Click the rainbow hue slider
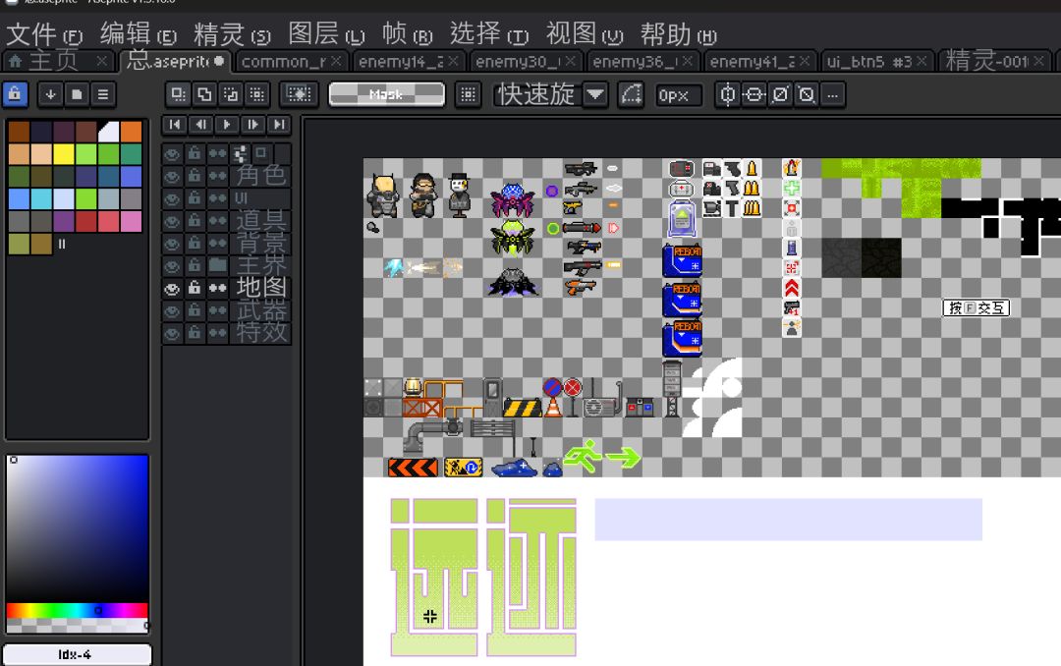1061x666 pixels. coord(78,611)
